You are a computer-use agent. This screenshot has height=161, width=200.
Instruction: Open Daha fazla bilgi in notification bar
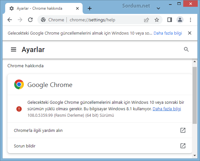[168, 33]
